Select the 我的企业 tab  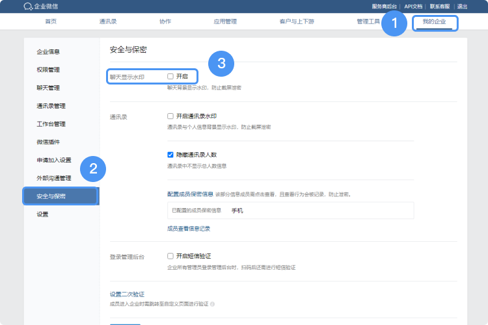point(435,22)
